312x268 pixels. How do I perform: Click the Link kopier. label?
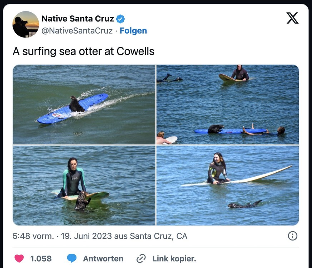pyautogui.click(x=174, y=258)
